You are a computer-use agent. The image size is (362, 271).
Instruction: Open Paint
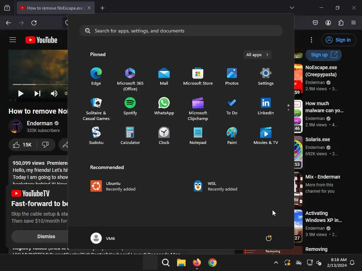(232, 136)
